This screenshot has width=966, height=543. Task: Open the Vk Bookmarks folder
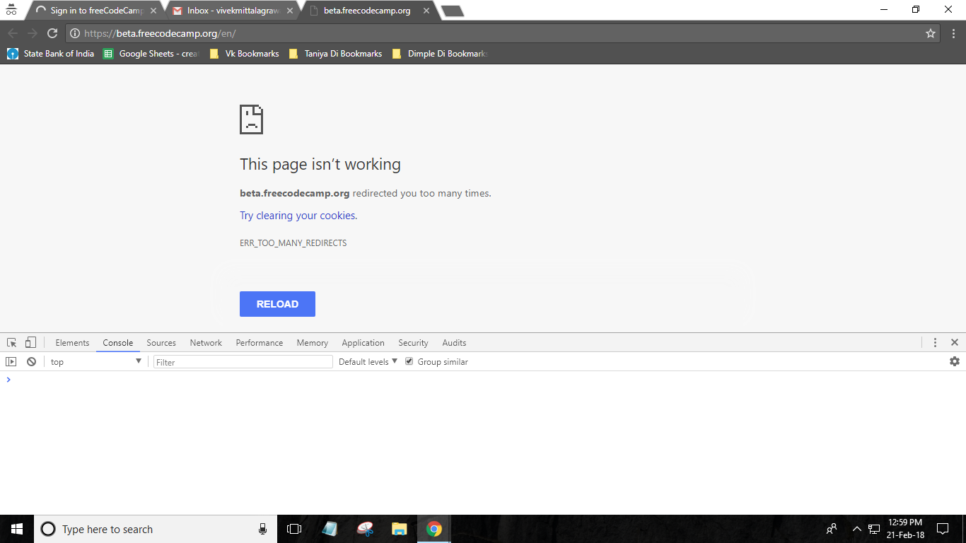tap(244, 54)
